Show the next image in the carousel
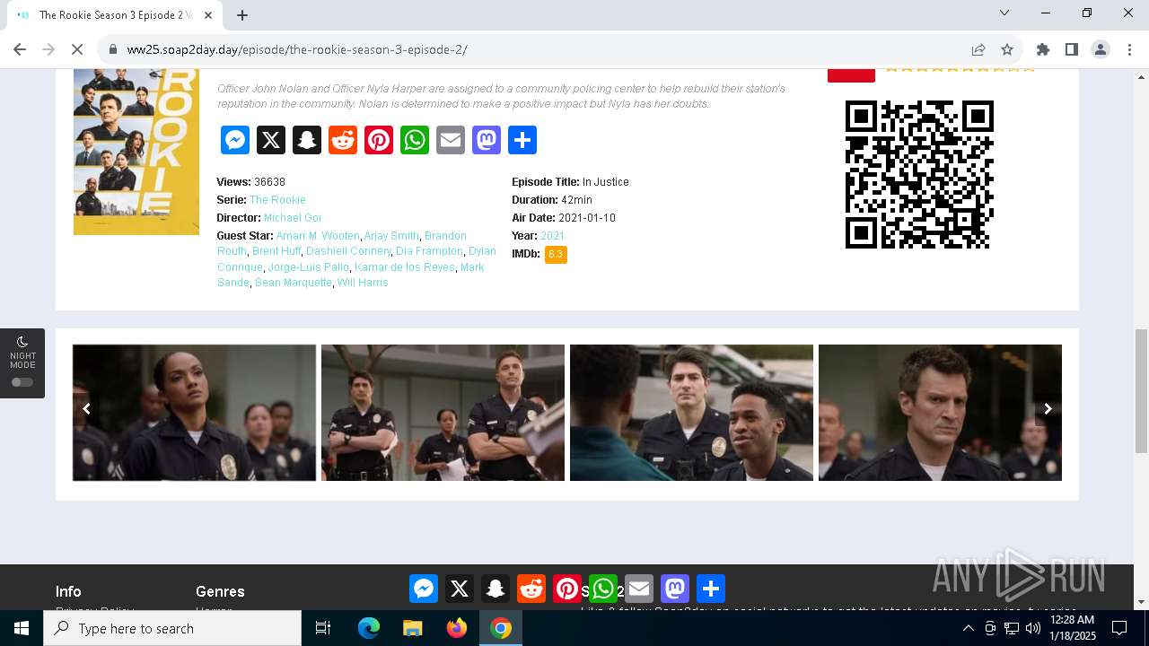This screenshot has height=646, width=1149. point(1048,408)
